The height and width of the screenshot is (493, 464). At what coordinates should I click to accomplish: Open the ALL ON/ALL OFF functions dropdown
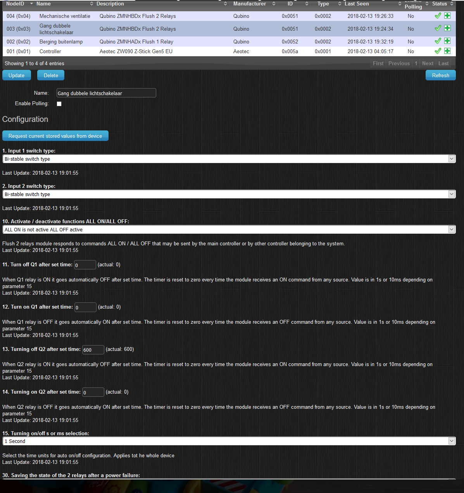pos(451,229)
